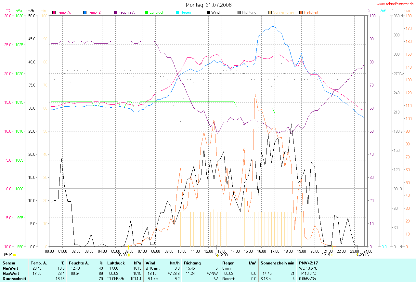Click the 03:00 tick on time axis

click(x=89, y=251)
